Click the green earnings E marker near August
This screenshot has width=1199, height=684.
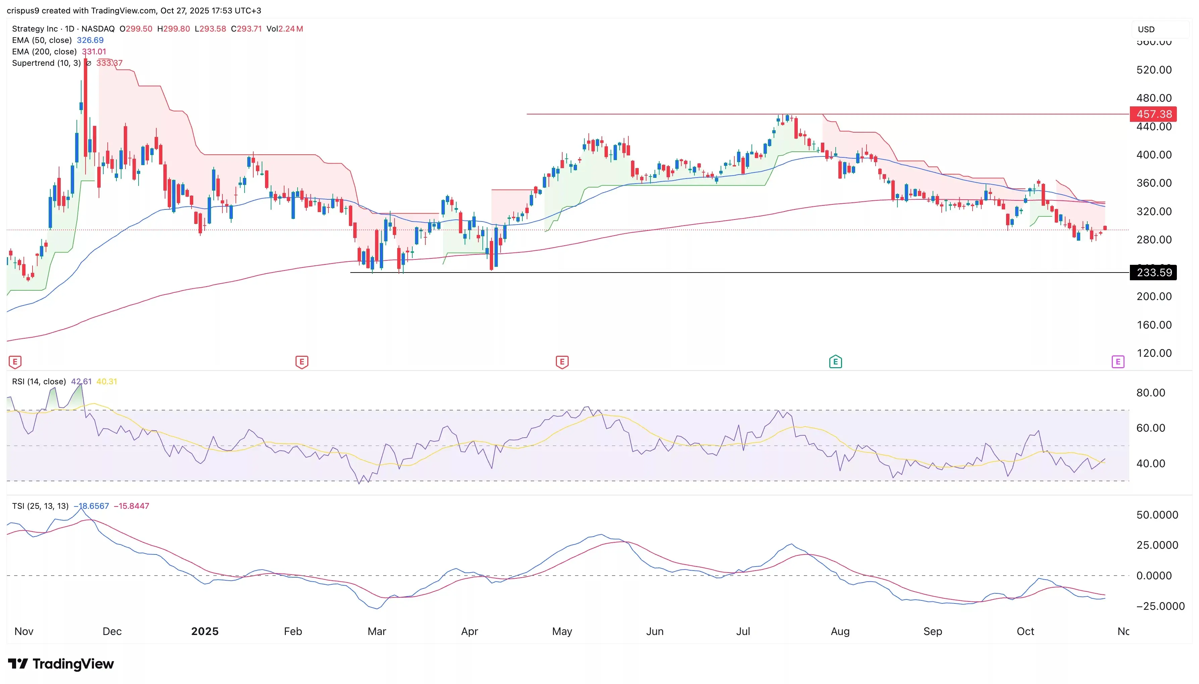tap(835, 362)
